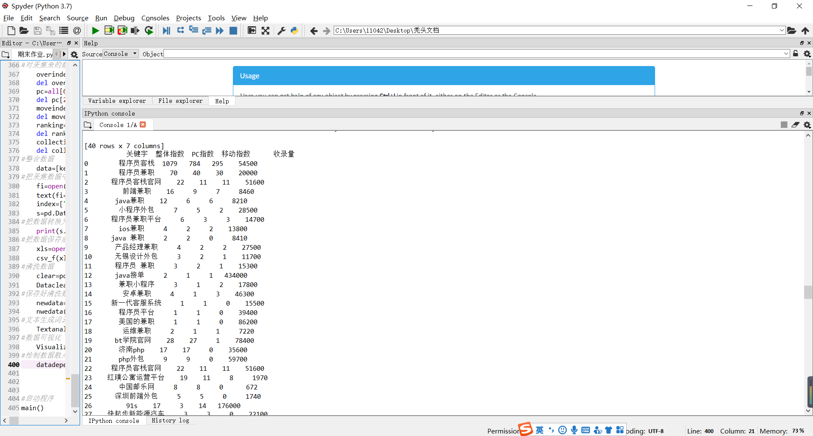
Task: Open Editor options gear menu
Action: coord(75,54)
